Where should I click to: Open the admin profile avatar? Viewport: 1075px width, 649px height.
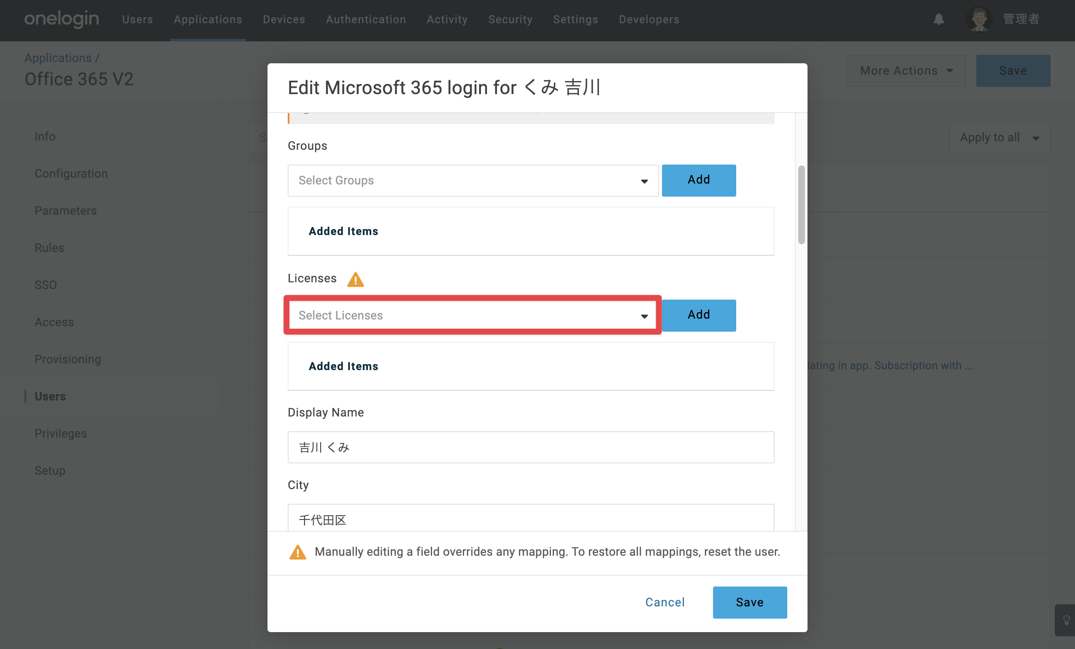click(x=979, y=19)
